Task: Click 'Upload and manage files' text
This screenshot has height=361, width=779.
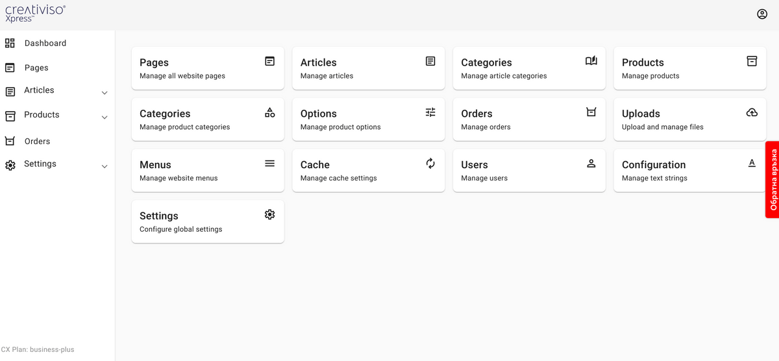Action: click(x=662, y=127)
